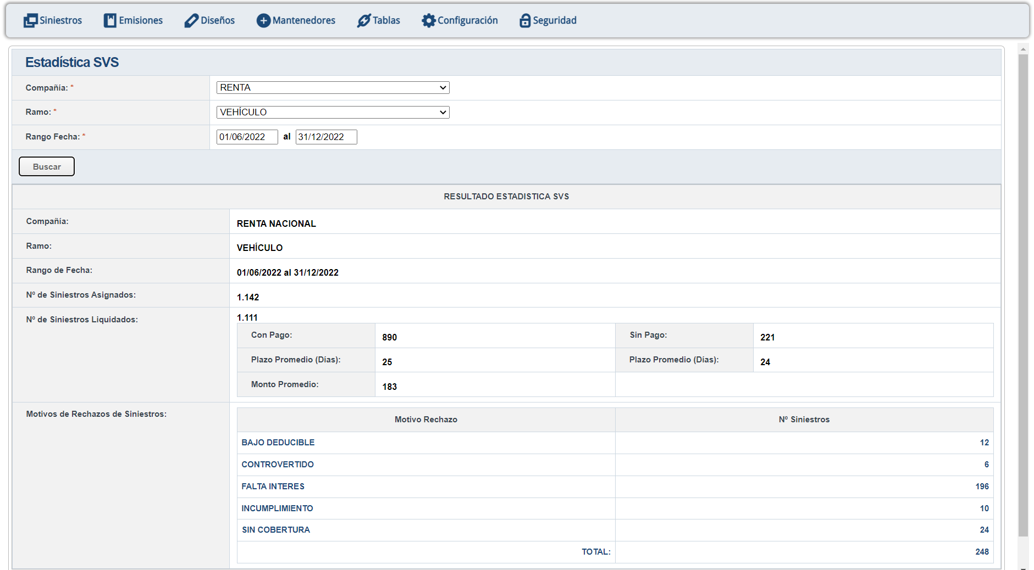Image resolution: width=1034 pixels, height=570 pixels.
Task: Click the Siniestros windows icon
Action: (30, 21)
